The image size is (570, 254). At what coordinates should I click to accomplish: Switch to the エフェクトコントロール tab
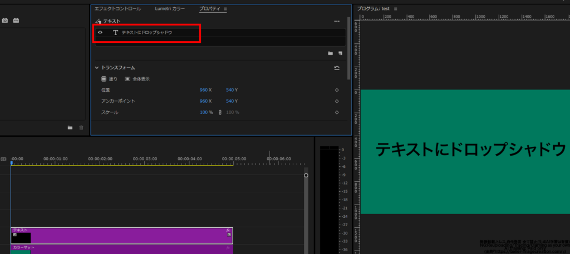[117, 9]
